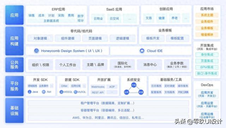
Task: Click the 对象建模 block
Action: click(40, 38)
